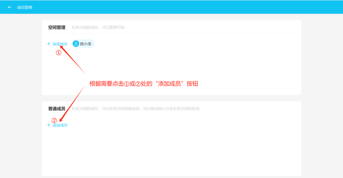Viewport: 343px width, 178px height.
Task: Click the circled number ② annotation
Action: point(54,120)
